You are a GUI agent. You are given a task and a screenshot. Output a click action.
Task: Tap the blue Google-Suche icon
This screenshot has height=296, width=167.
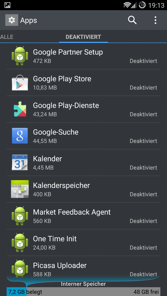20,136
